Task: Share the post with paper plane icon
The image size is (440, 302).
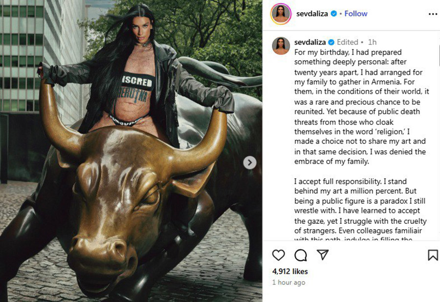Action: click(x=323, y=255)
